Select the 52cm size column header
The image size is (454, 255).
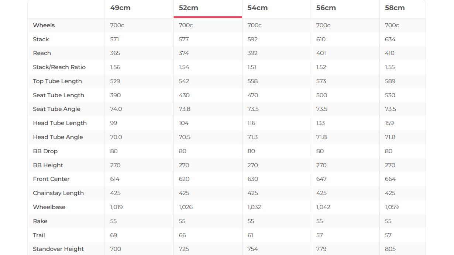pyautogui.click(x=188, y=8)
